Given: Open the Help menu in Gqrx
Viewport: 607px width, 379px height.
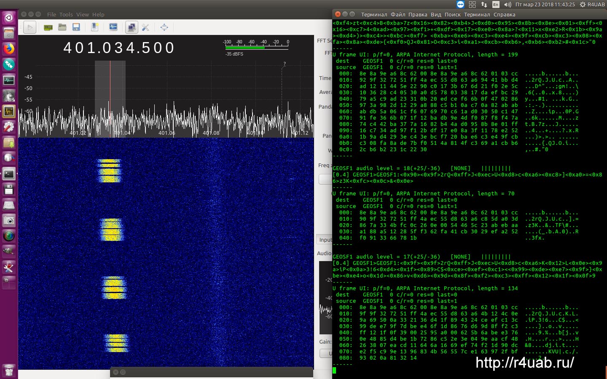Looking at the screenshot, I should point(98,14).
